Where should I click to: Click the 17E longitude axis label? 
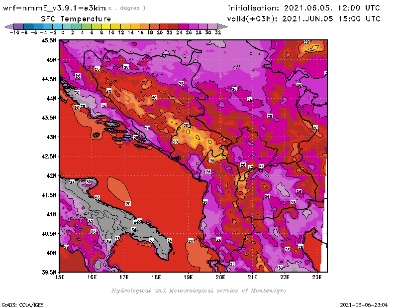point(124,277)
